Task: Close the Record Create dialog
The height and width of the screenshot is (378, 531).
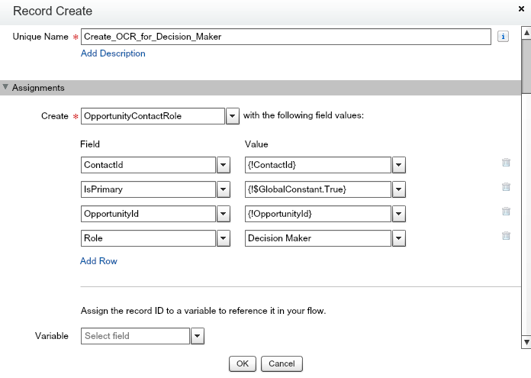Action: click(x=520, y=10)
